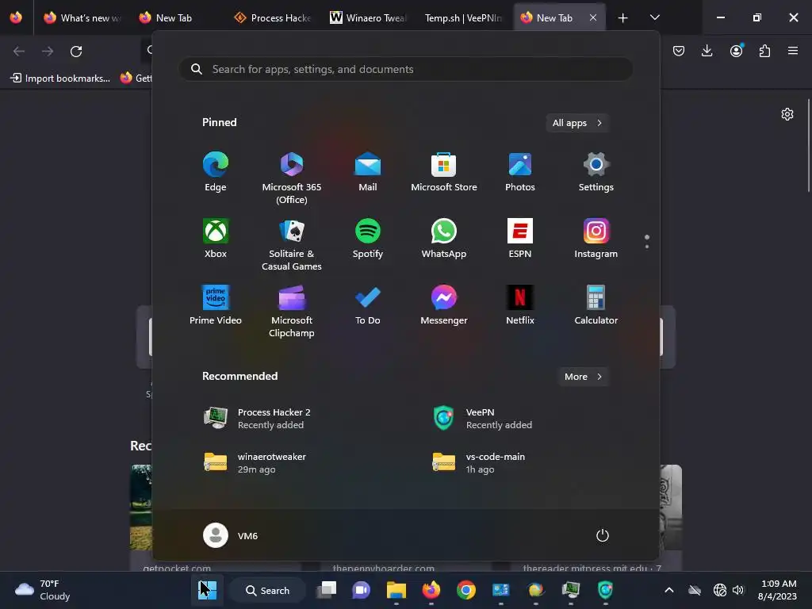Switch to the What's new tab
812x609 pixels.
pyautogui.click(x=82, y=17)
